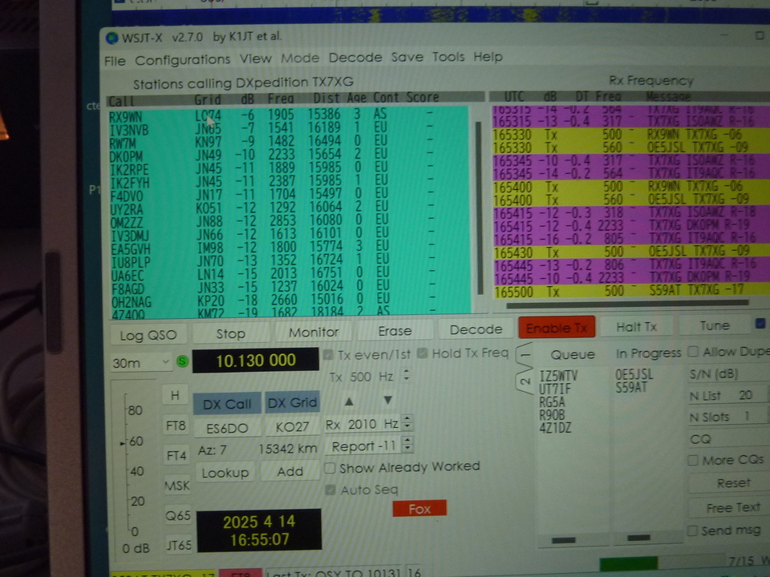The width and height of the screenshot is (770, 577).
Task: Click the Tune button
Action: pos(715,325)
